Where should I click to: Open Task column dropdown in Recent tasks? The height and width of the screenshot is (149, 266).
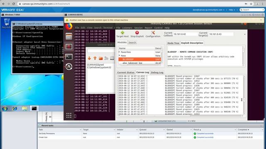point(80,130)
